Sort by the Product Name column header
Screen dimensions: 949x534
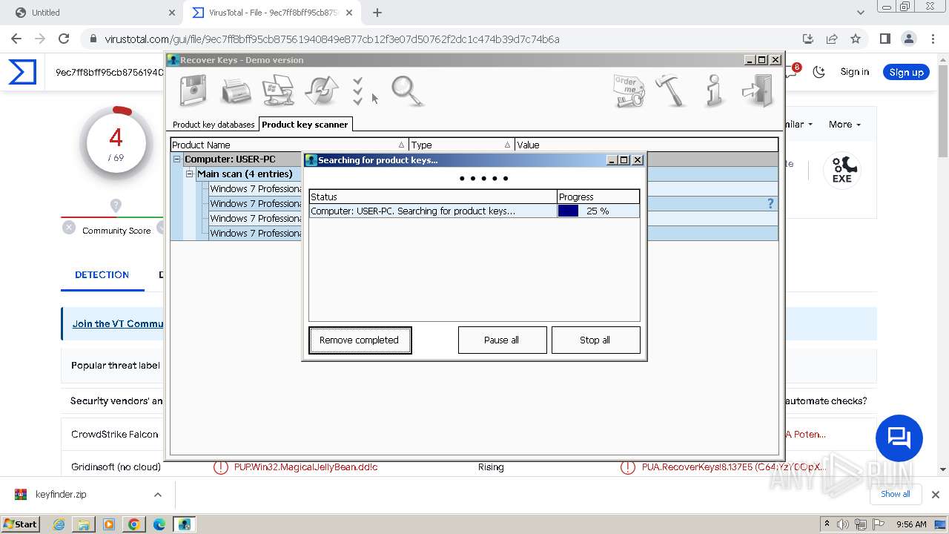click(290, 145)
